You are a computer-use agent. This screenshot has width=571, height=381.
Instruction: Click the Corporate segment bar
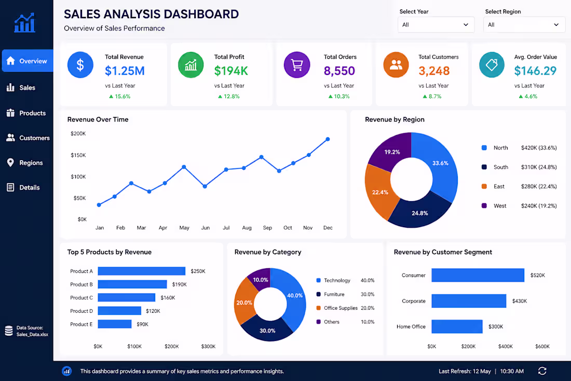tap(469, 301)
